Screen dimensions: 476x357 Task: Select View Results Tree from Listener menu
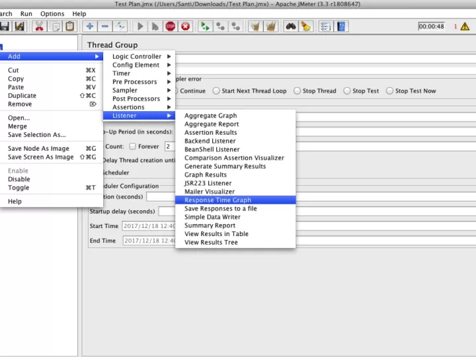point(211,243)
